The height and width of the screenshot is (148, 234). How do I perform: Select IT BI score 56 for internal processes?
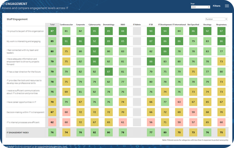(151, 122)
